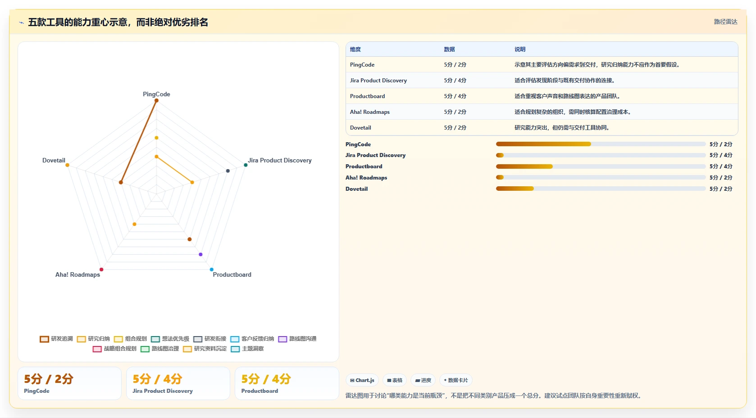
Task: Toggle the 组合规划 legend series
Action: point(130,339)
